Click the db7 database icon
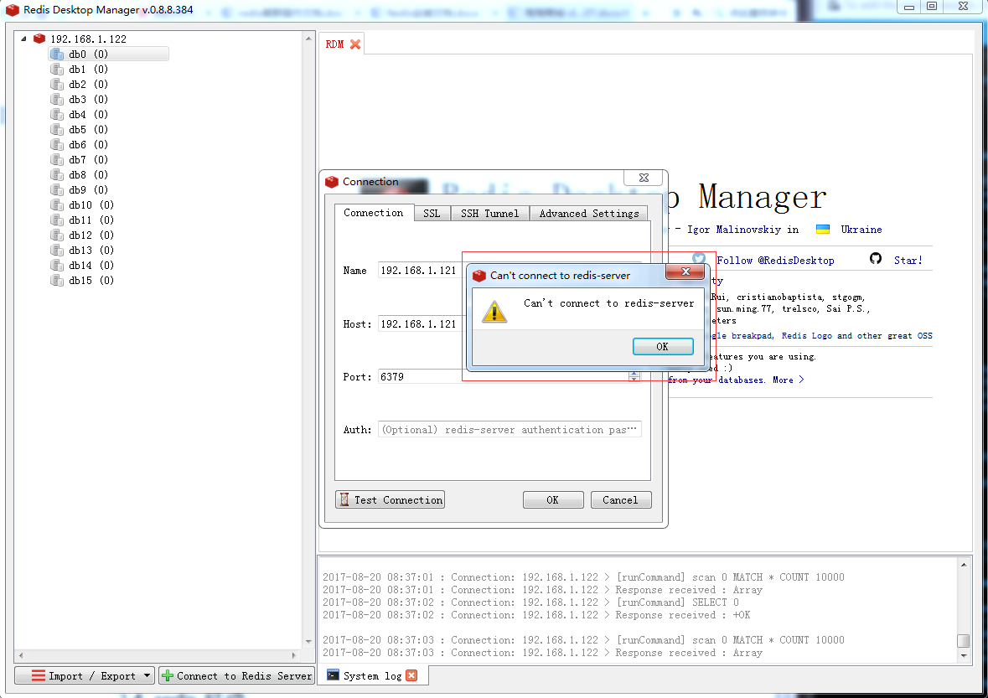This screenshot has height=698, width=988. [x=57, y=160]
